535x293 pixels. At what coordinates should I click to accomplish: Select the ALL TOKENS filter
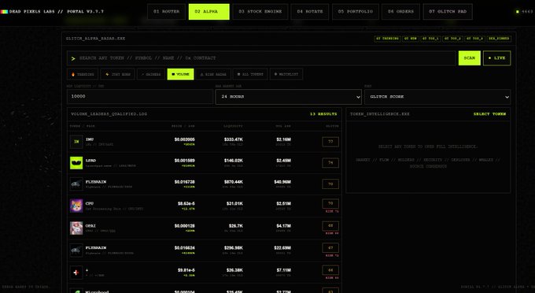point(250,74)
